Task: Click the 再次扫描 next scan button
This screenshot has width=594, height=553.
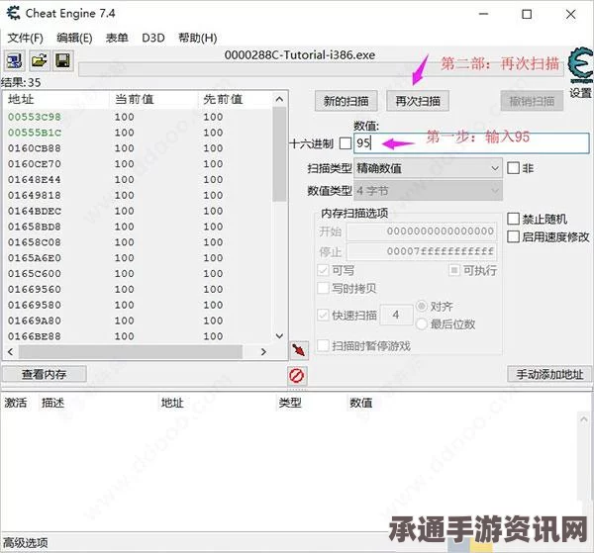Action: coord(418,101)
